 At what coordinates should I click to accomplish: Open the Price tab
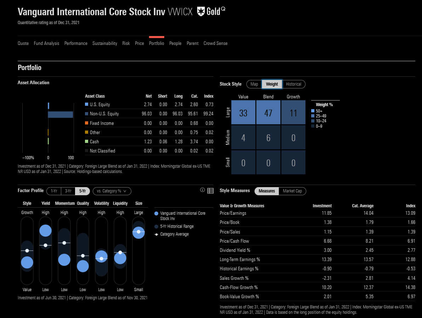(139, 43)
